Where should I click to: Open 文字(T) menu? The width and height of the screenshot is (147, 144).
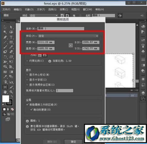41,10
